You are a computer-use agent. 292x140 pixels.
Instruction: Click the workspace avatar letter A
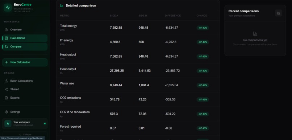(x=8, y=124)
